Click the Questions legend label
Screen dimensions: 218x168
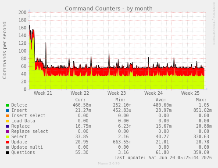pyautogui.click(x=23, y=152)
